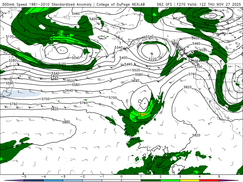Pick the red swatch between 4 and 5
Viewport: 243px width, 182px height.
coord(209,180)
